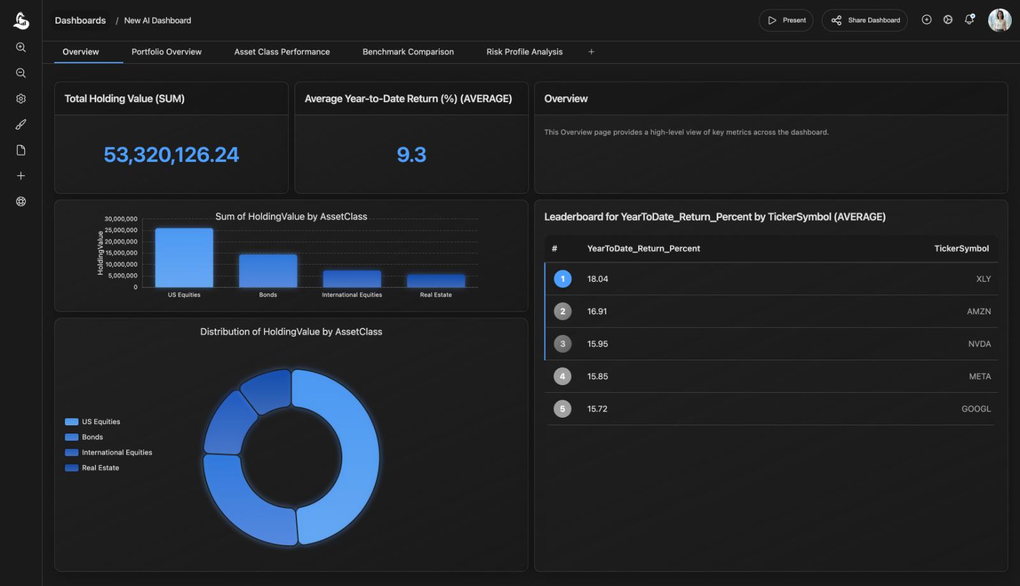The height and width of the screenshot is (586, 1020).
Task: Open the document page icon in sidebar
Action: pyautogui.click(x=21, y=149)
